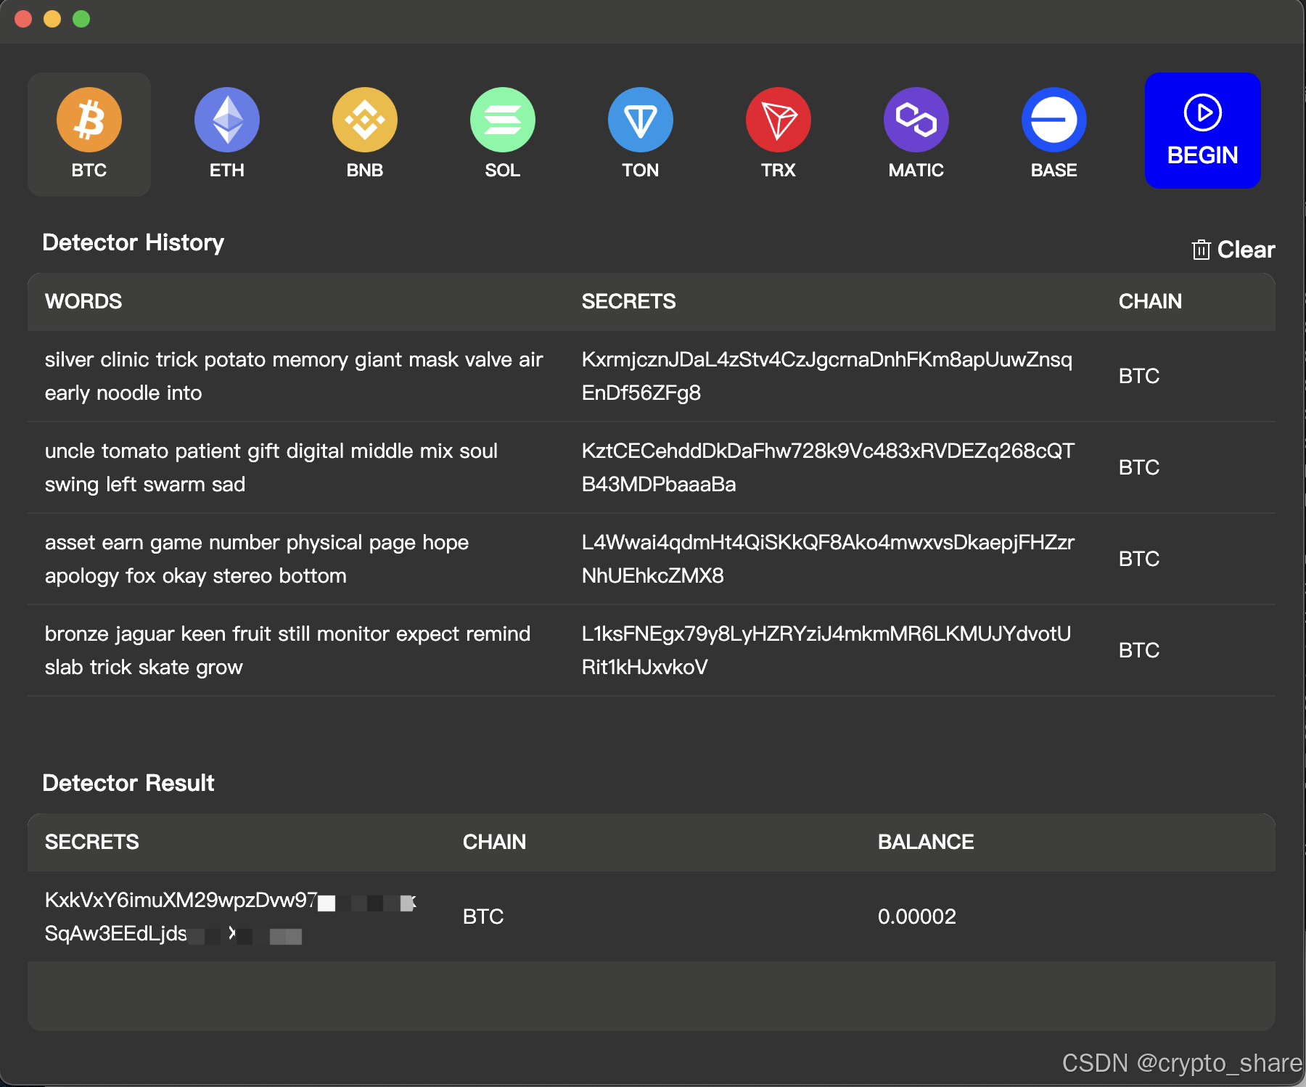
Task: Select the 'asset earn game number' words row
Action: tap(257, 559)
